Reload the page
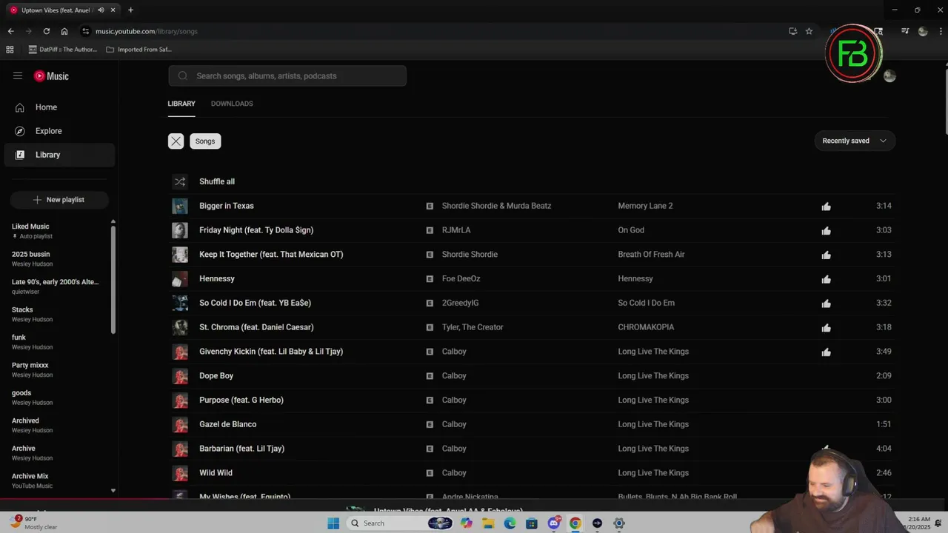Screen dimensions: 948x533 point(46,31)
